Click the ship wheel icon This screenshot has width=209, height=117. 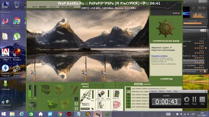166,28
